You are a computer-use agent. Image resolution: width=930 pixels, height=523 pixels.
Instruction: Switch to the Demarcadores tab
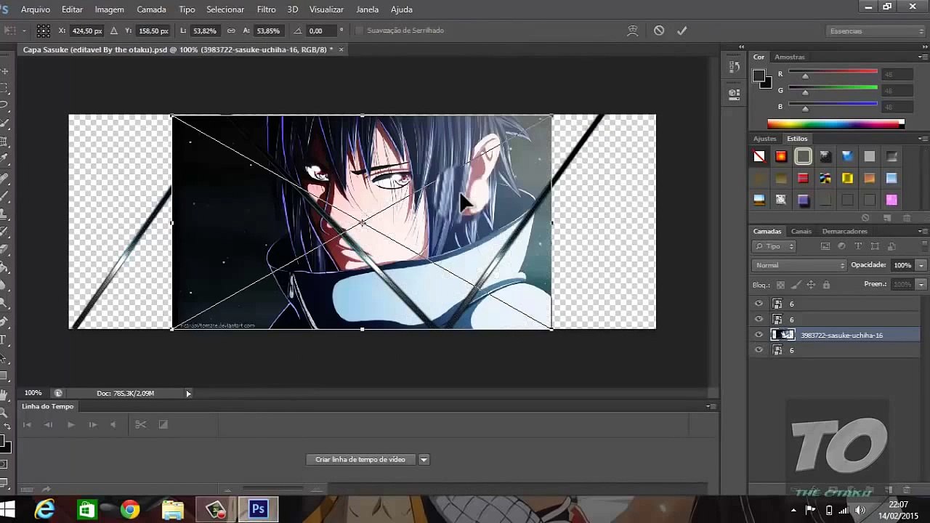click(844, 231)
